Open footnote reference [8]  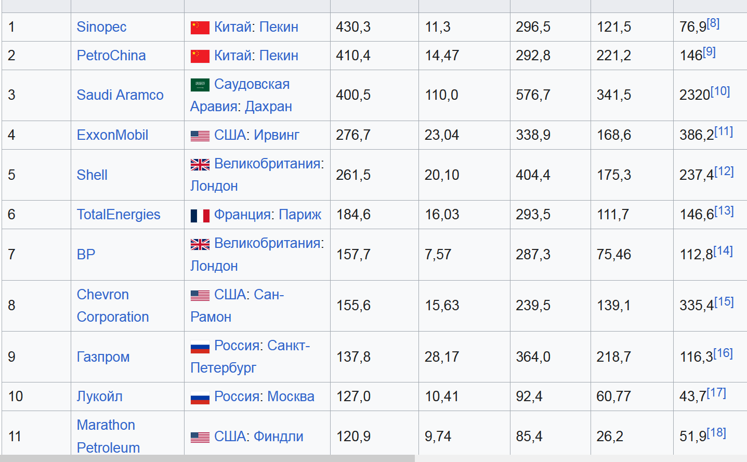tap(713, 23)
